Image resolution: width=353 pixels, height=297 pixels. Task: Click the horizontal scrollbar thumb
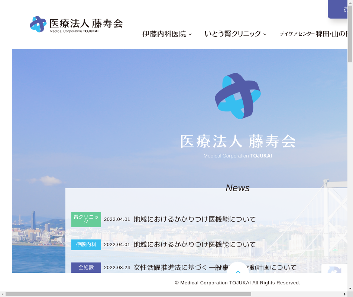pyautogui.click(x=128, y=294)
